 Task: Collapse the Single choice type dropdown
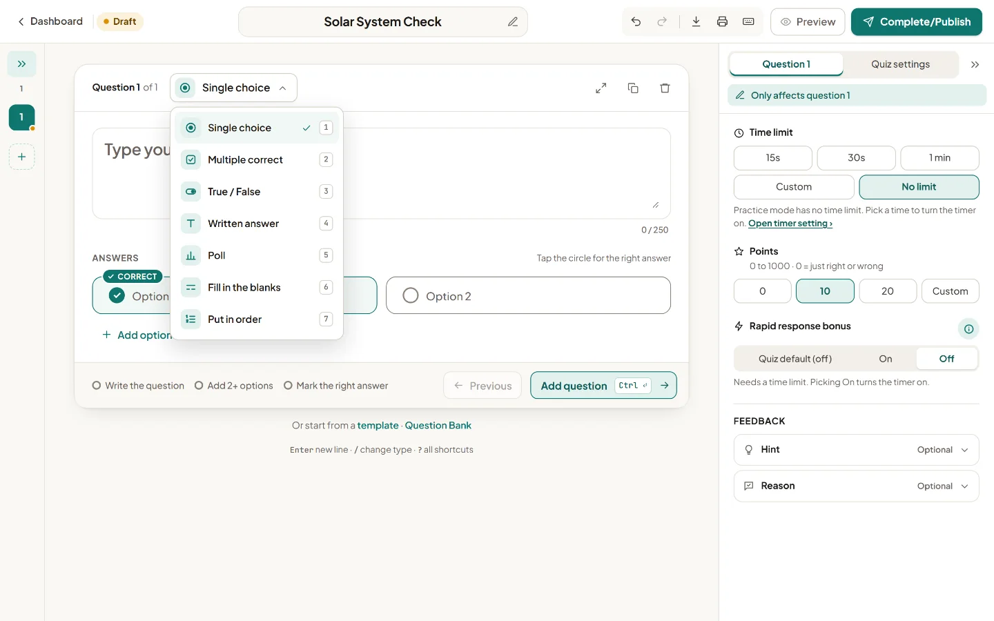click(x=233, y=88)
